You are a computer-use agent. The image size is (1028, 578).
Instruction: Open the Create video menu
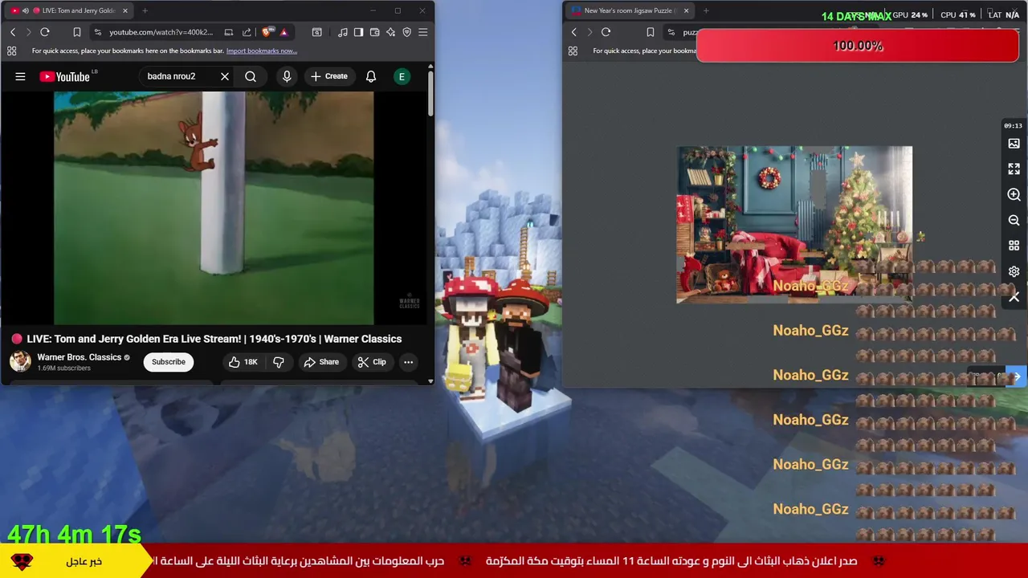pos(329,76)
